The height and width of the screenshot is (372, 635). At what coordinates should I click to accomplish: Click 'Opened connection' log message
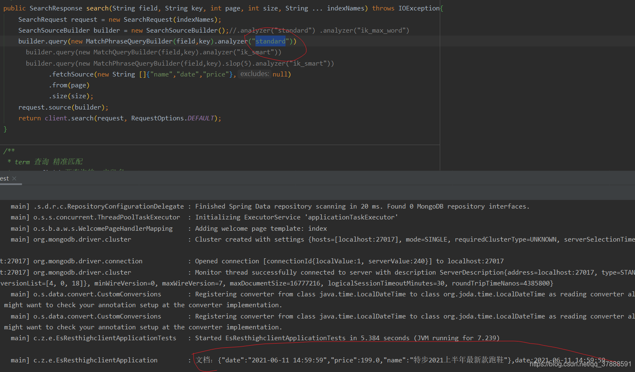point(349,261)
